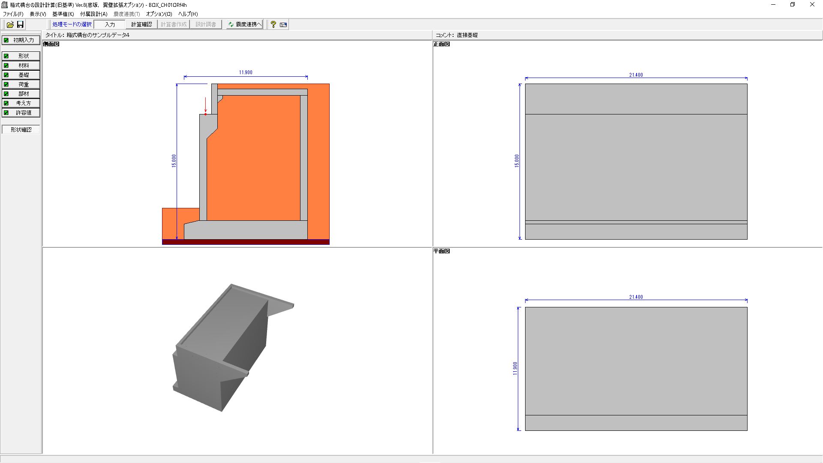823x463 pixels.
Task: Click the card icon beside help
Action: point(283,24)
